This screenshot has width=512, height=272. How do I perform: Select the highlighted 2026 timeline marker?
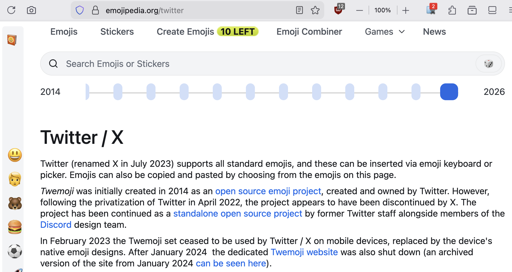tap(449, 92)
